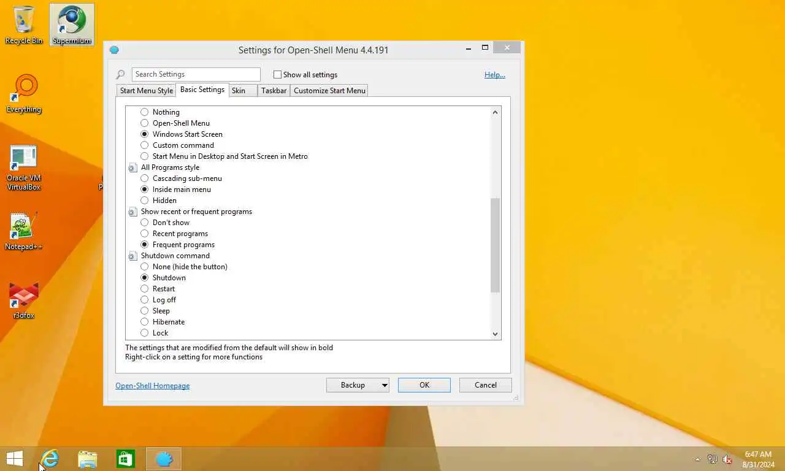The height and width of the screenshot is (471, 785).
Task: Switch to the Taskbar tab
Action: click(274, 91)
